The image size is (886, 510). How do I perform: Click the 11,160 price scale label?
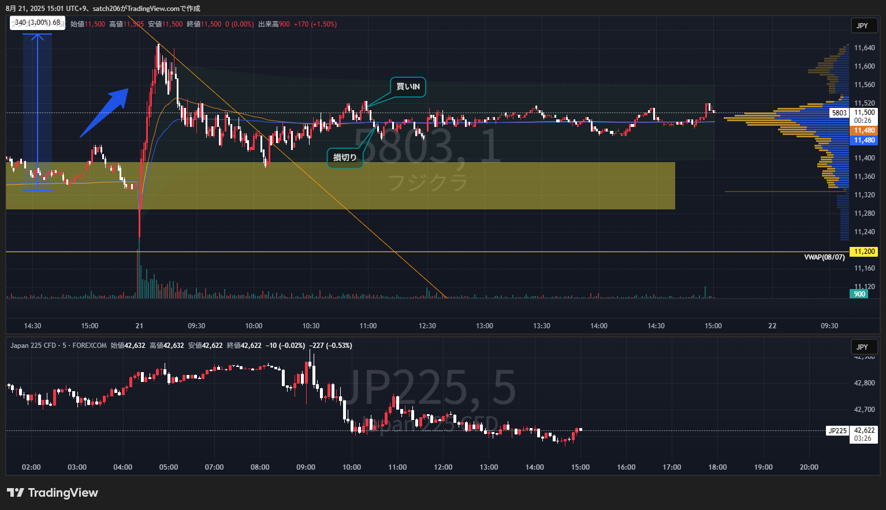[x=864, y=268]
